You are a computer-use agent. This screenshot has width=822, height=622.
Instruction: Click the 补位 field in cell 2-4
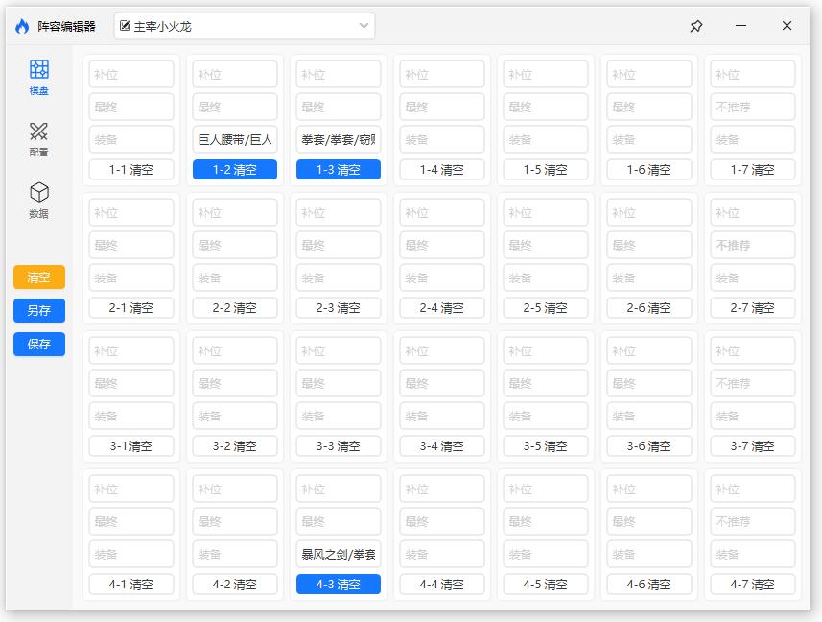[442, 213]
